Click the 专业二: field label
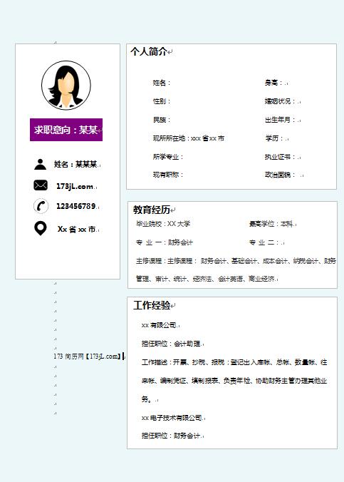 pyautogui.click(x=264, y=242)
